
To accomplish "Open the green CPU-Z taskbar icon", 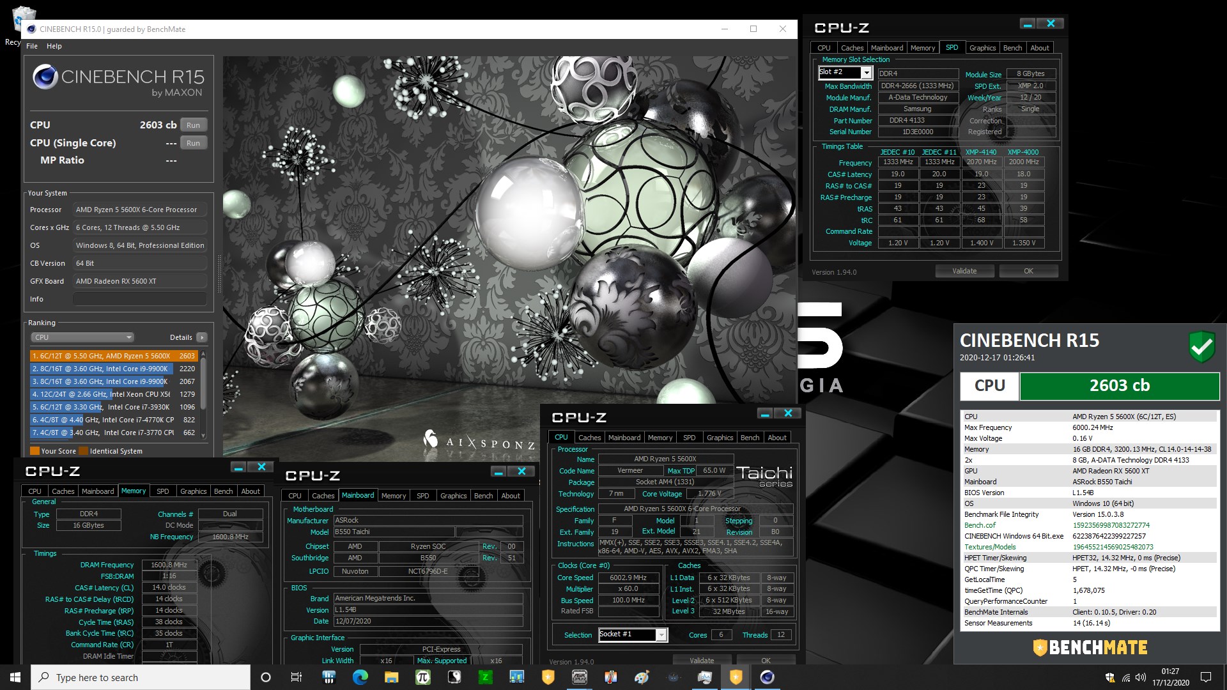I will [x=485, y=677].
